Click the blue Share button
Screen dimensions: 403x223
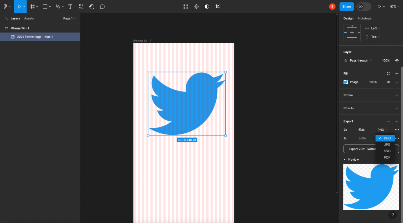347,6
